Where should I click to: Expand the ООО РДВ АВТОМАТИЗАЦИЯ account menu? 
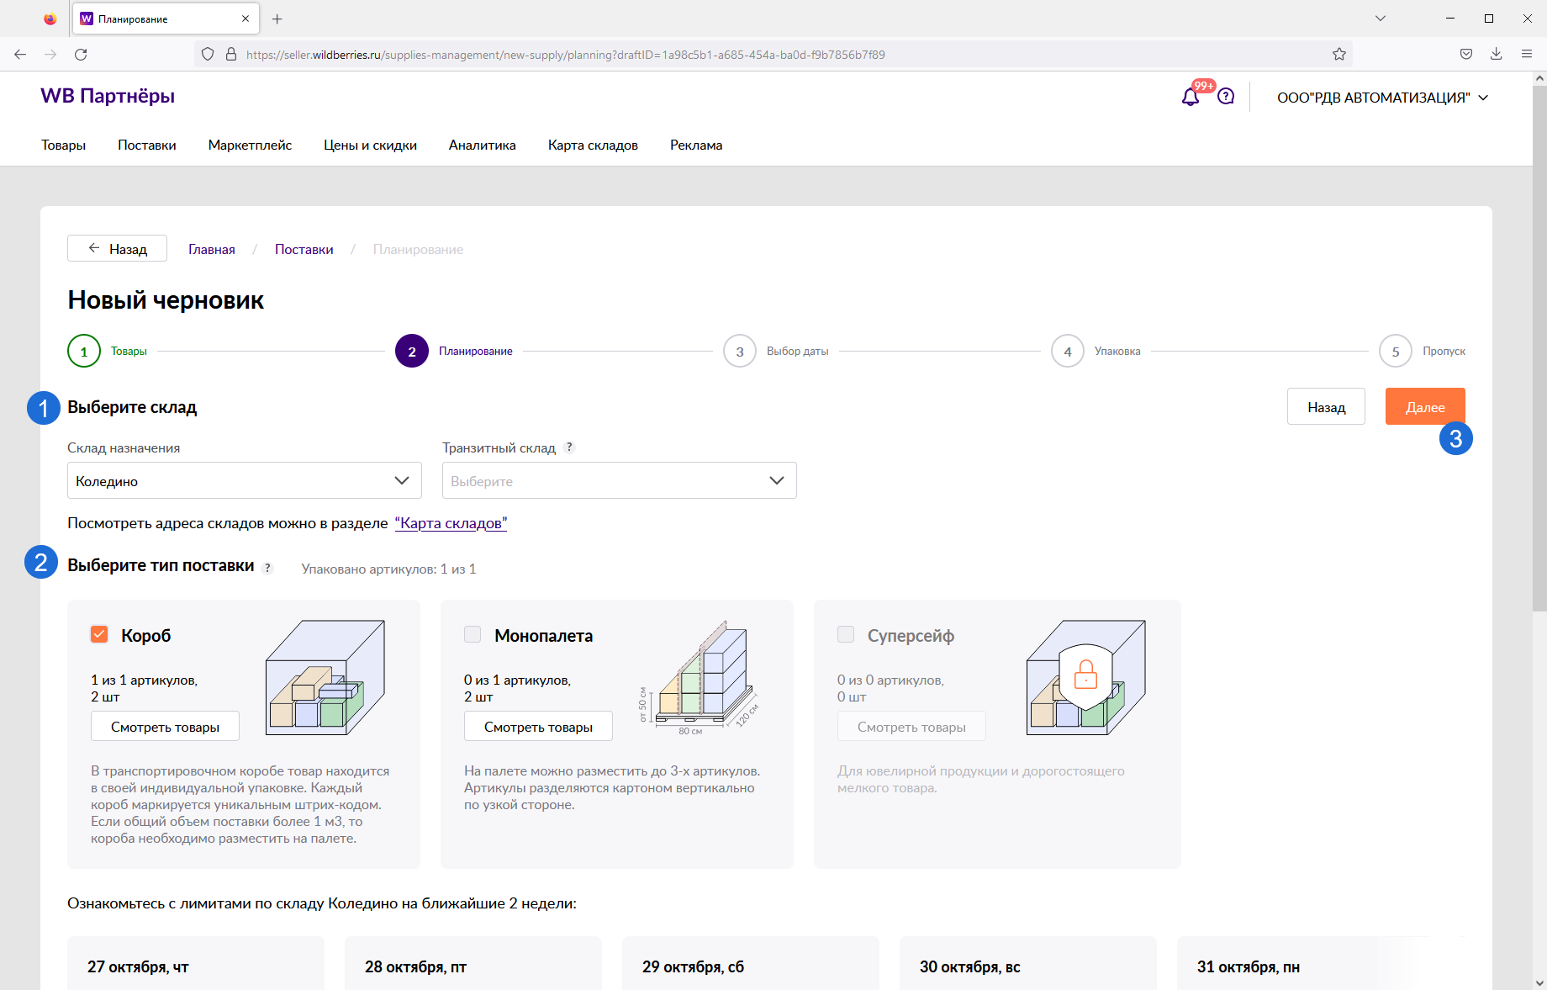(1382, 98)
